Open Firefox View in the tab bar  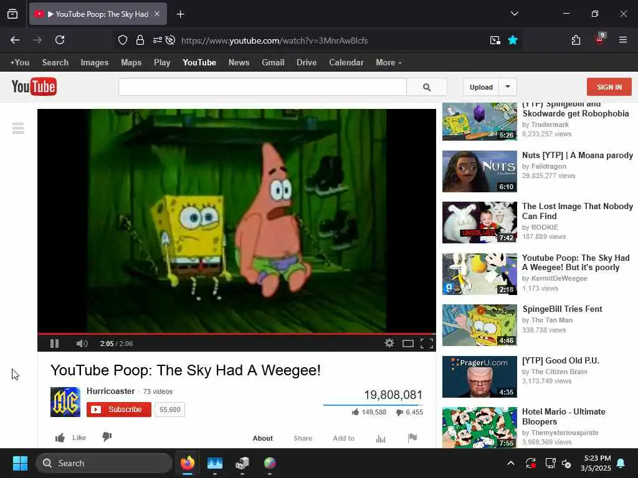click(12, 14)
